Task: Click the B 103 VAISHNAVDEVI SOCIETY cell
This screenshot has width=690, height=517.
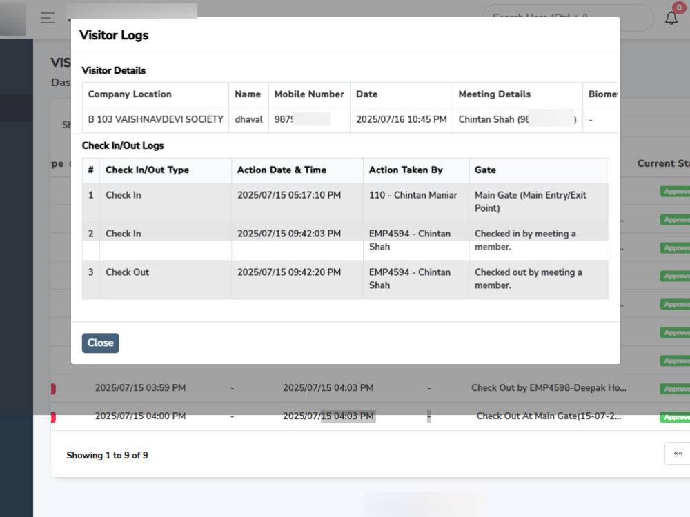Action: point(155,119)
